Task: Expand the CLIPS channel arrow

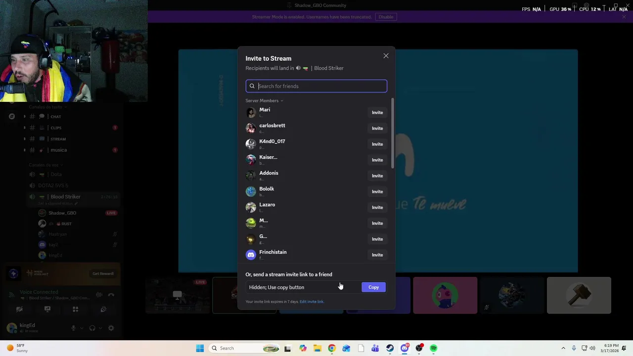Action: 24,128
